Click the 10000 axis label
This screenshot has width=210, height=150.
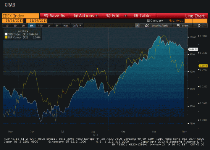click(193, 37)
